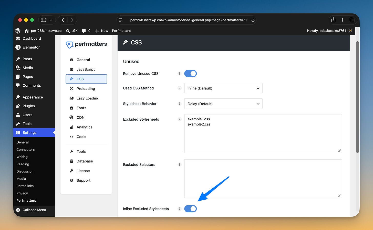The height and width of the screenshot is (230, 373).
Task: Toggle the Remove Unused CSS switch
Action: click(x=191, y=74)
